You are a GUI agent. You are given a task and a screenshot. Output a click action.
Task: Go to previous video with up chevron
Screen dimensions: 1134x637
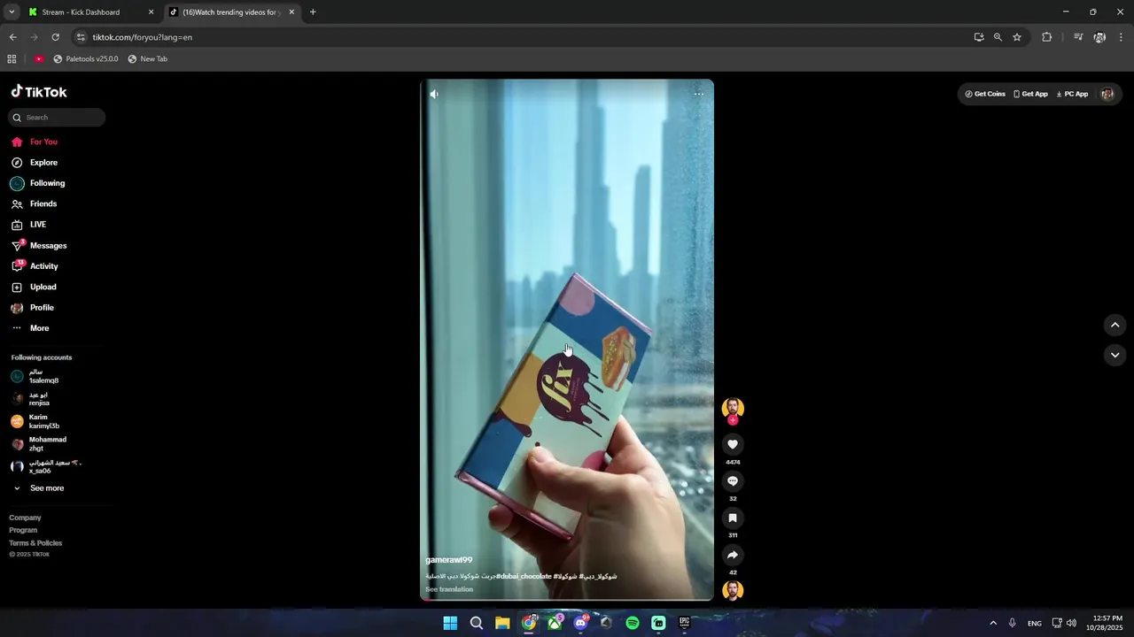(x=1115, y=325)
